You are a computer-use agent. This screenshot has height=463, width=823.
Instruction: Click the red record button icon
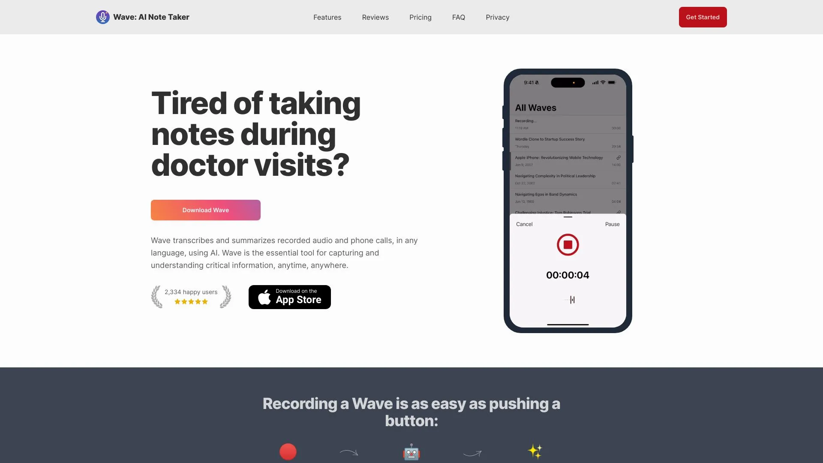click(x=288, y=451)
